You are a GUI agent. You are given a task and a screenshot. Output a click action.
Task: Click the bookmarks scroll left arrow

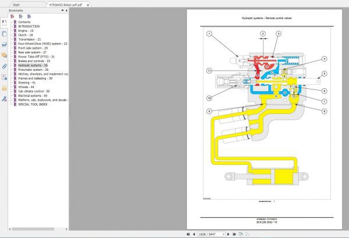click(10, 229)
